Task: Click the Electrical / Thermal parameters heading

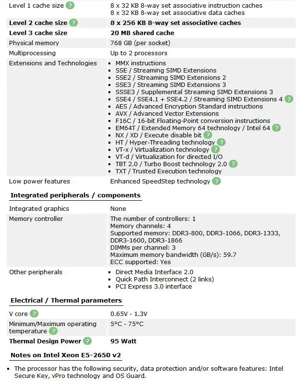Action: tap(66, 300)
